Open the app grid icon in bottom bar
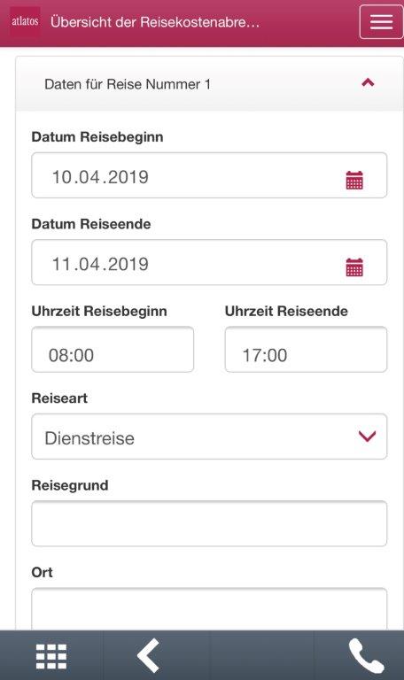 51,656
